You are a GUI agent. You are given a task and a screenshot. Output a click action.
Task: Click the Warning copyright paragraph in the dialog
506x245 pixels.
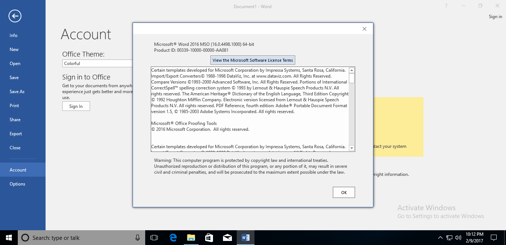click(x=251, y=166)
